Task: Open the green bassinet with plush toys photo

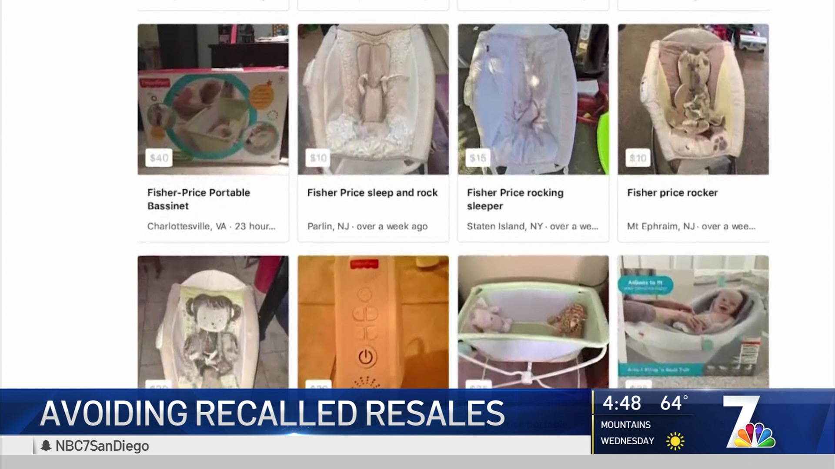Action: click(x=533, y=322)
